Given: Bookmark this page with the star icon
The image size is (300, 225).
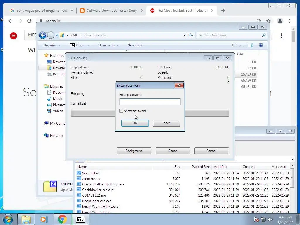Looking at the screenshot, I should pos(268,21).
